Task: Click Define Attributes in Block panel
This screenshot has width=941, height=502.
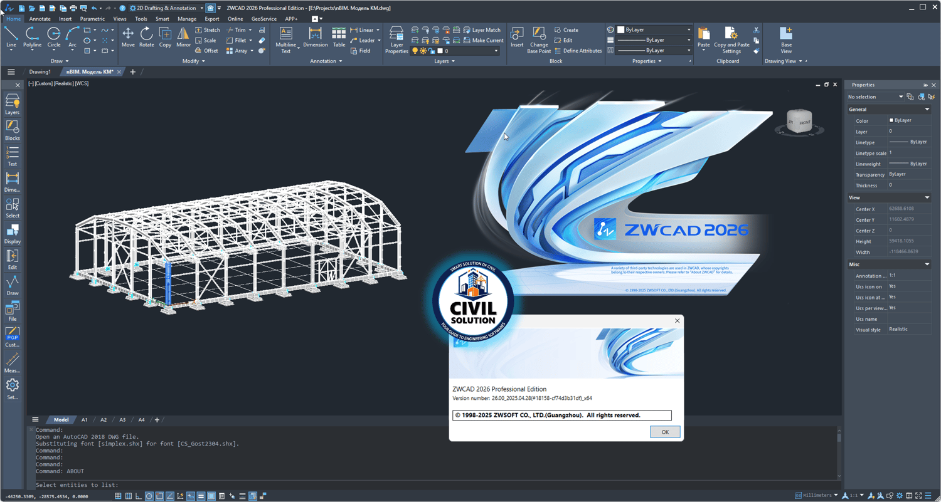Action: [x=578, y=51]
